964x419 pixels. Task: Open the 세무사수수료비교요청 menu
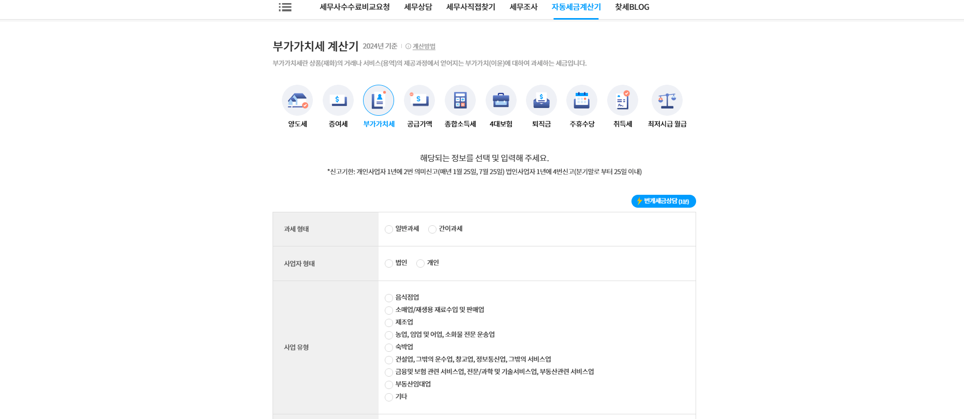[x=355, y=7]
